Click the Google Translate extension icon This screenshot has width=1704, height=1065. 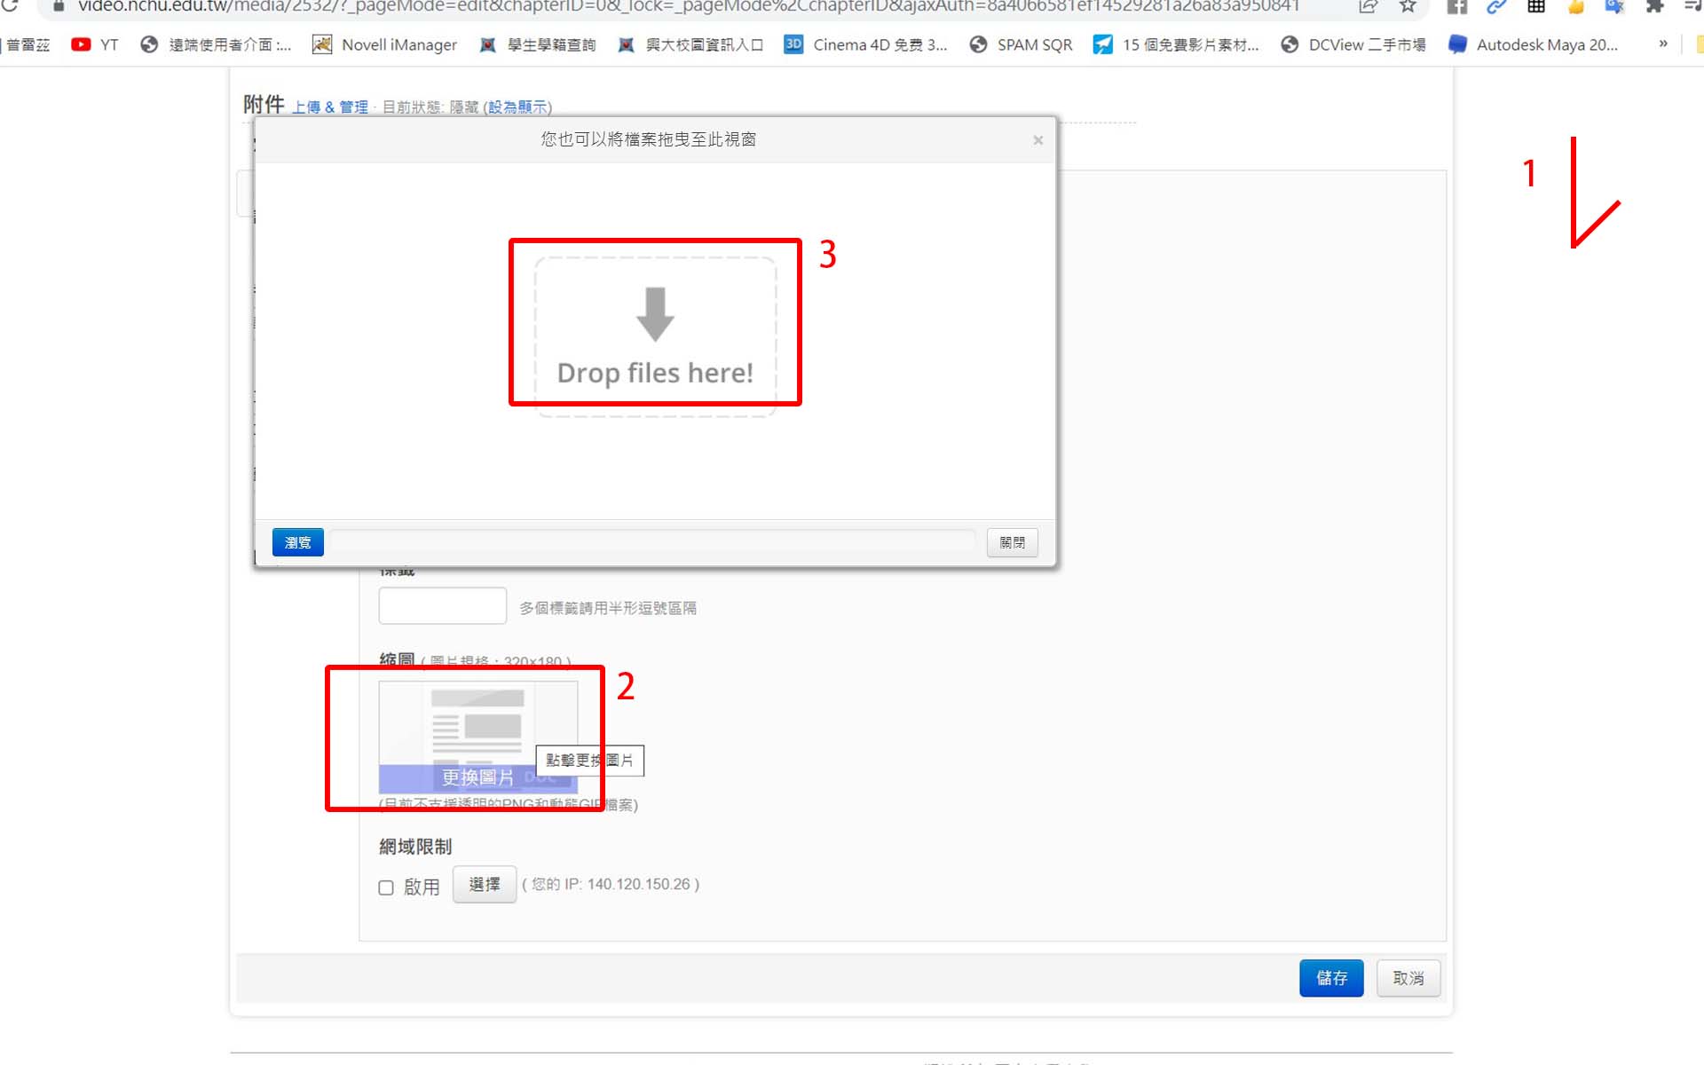point(1614,7)
